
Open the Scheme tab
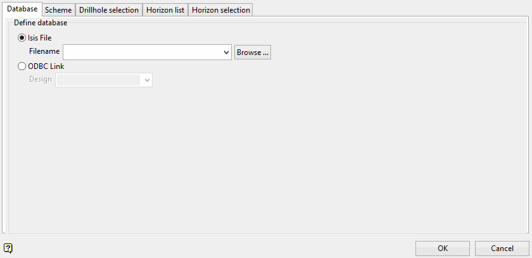point(58,10)
